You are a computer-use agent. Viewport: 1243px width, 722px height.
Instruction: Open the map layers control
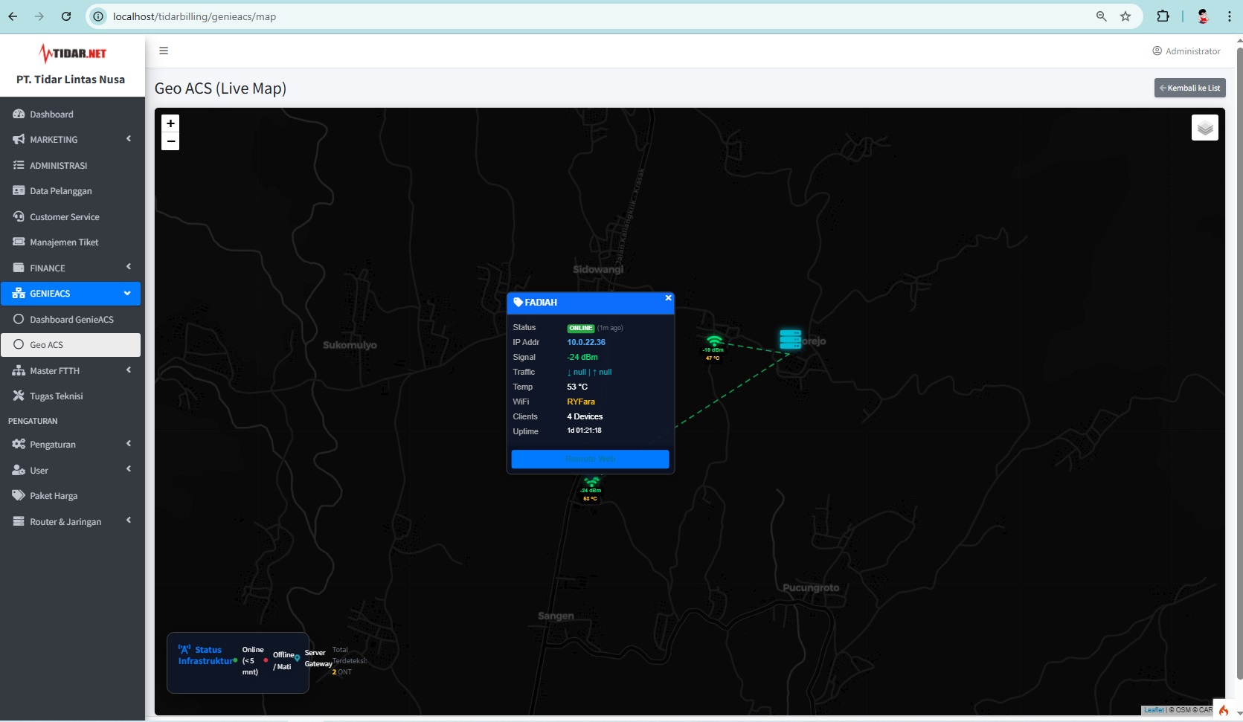tap(1205, 128)
